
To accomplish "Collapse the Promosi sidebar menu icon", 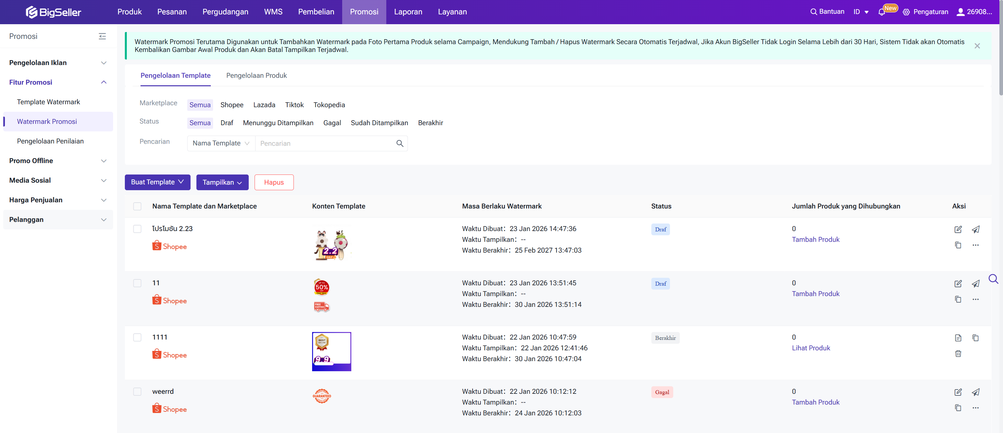I will 102,36.
